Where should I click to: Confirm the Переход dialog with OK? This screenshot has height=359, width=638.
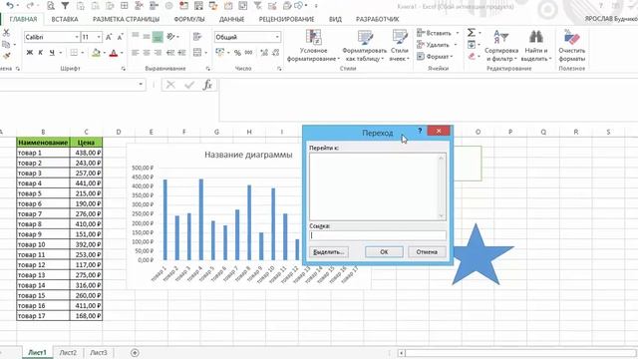pyautogui.click(x=384, y=252)
